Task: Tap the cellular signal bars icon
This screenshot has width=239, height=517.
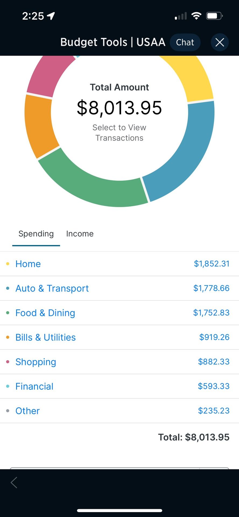Action: tap(181, 16)
